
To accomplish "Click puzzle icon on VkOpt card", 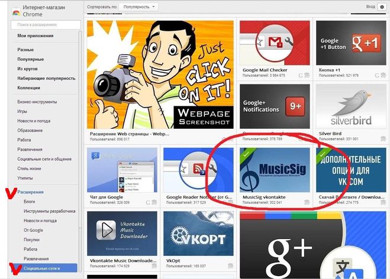I will (231, 266).
